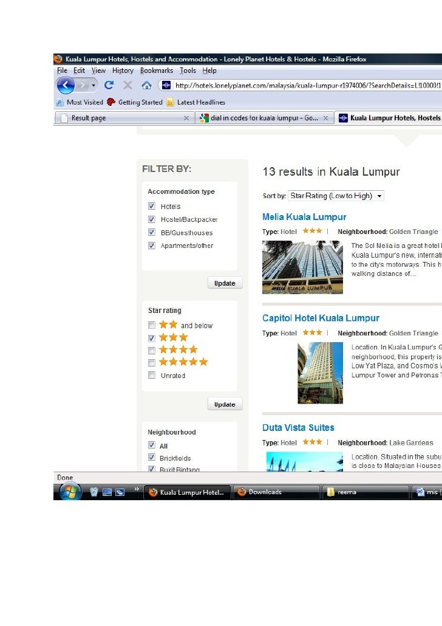Switch to the Result page tab
Viewport: 442px width, 626px height.
point(124,118)
